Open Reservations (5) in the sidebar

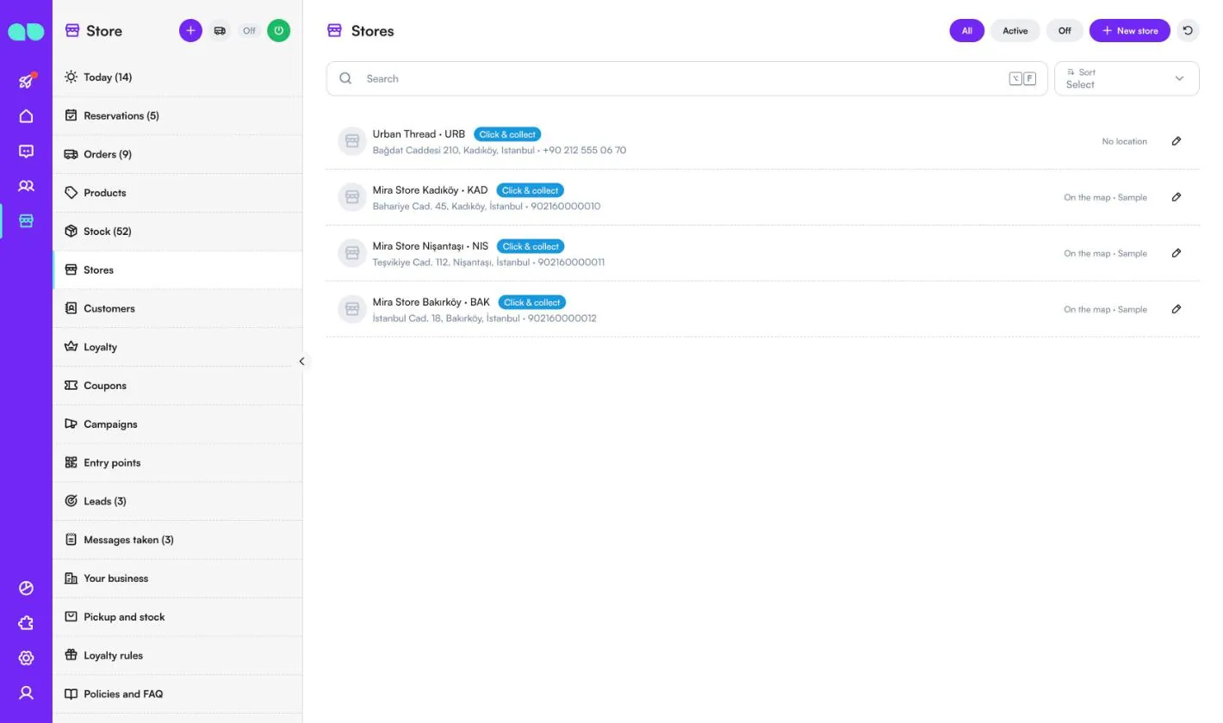(x=177, y=115)
